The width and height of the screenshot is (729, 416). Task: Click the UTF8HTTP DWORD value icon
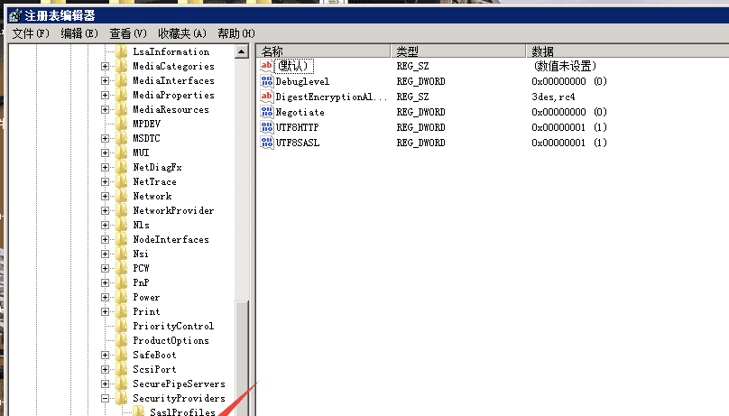(267, 127)
